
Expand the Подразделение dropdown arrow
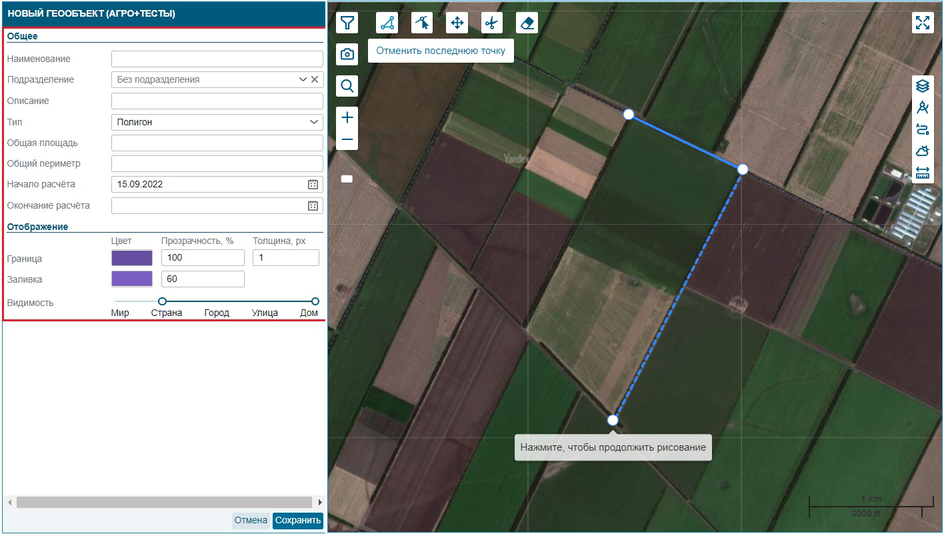[x=303, y=79]
